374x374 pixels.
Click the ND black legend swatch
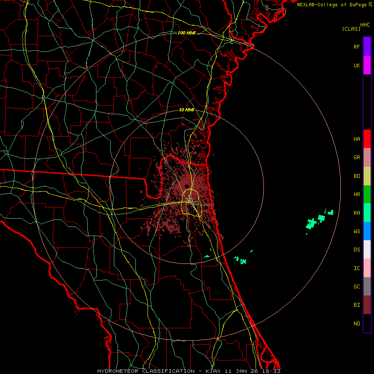tap(367, 323)
